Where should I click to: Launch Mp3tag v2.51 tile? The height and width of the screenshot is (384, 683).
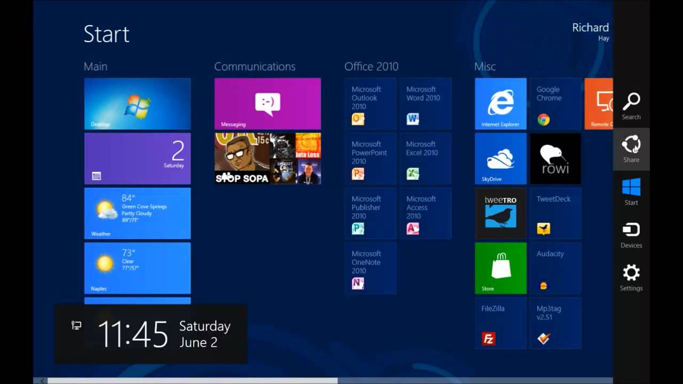click(555, 323)
